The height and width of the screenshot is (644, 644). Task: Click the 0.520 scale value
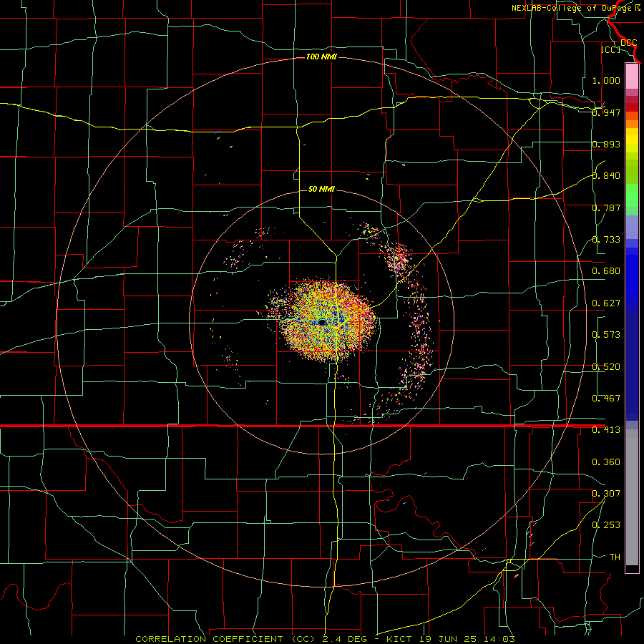[x=606, y=367]
